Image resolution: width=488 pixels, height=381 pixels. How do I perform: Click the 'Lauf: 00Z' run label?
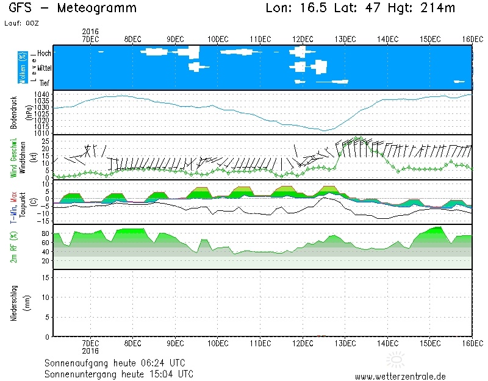pyautogui.click(x=21, y=23)
